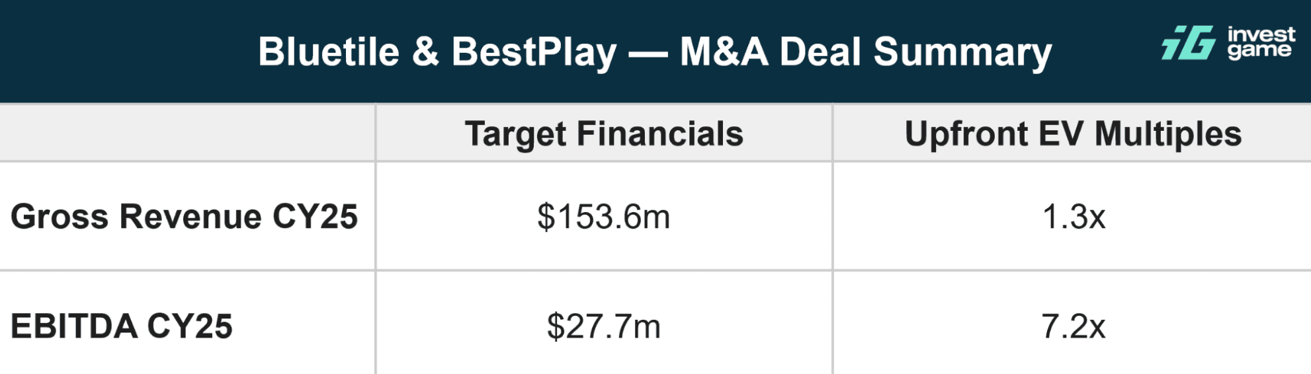Click 'M&A' in the title
This screenshot has width=1311, height=374.
(x=724, y=52)
